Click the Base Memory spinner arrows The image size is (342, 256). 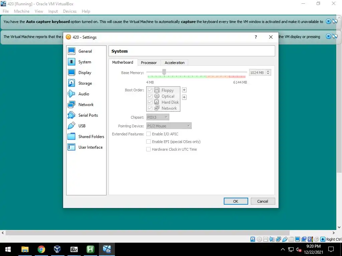(268, 72)
